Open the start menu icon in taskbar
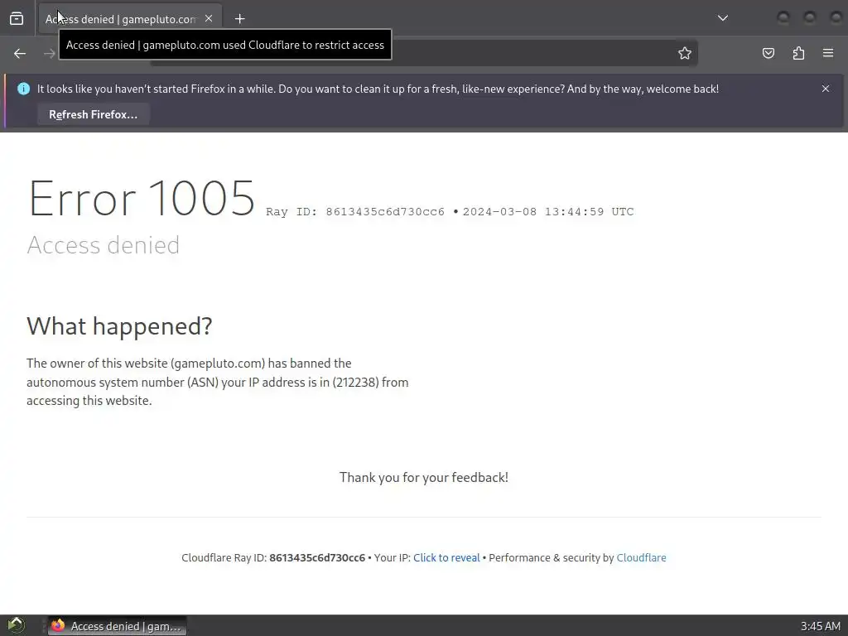This screenshot has width=848, height=636. coord(16,626)
